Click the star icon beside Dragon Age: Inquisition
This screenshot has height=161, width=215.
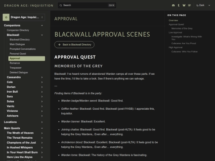pyautogui.click(x=6, y=17)
